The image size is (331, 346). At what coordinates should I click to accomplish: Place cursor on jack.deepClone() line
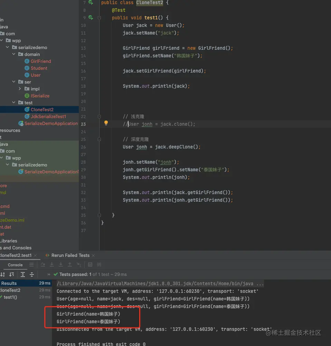(162, 147)
